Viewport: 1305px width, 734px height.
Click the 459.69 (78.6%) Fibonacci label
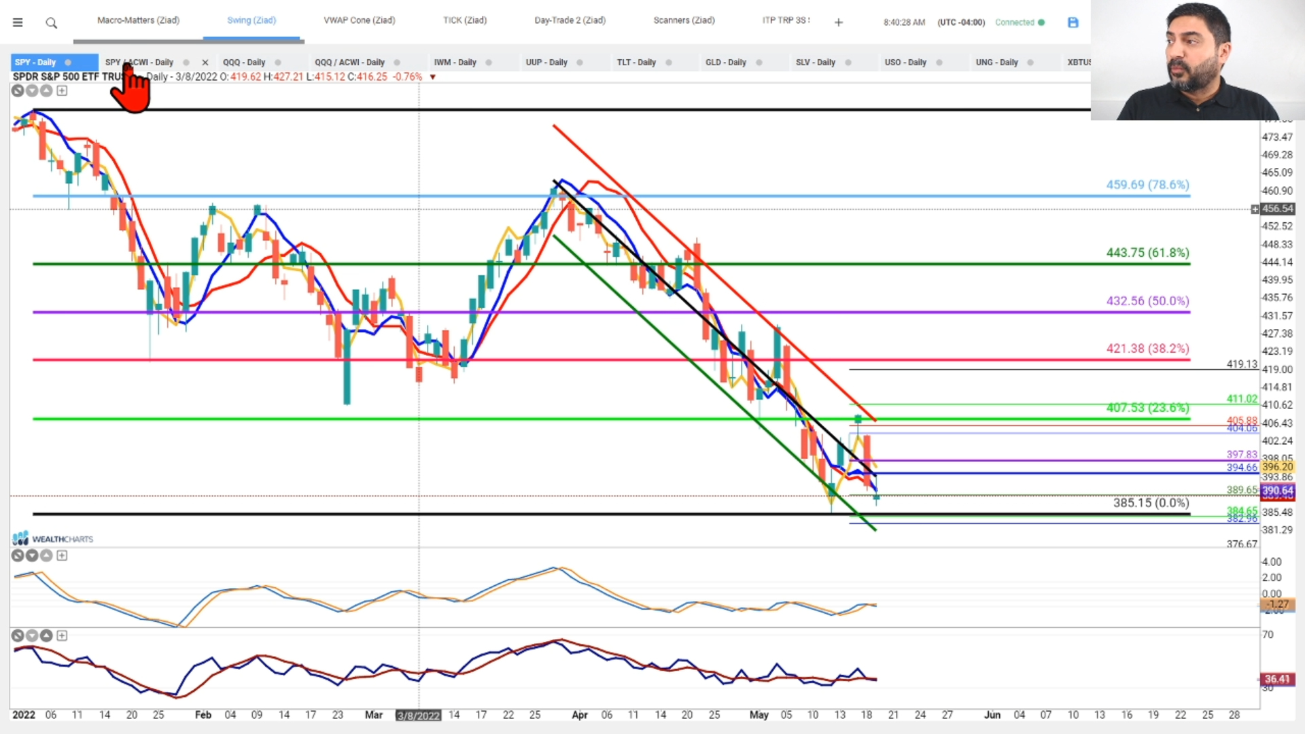(1148, 185)
